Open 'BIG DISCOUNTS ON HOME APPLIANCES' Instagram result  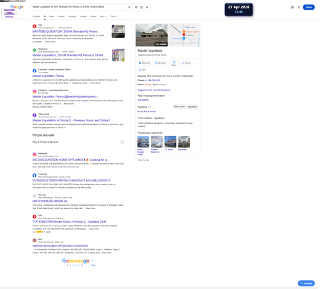[x=71, y=160]
